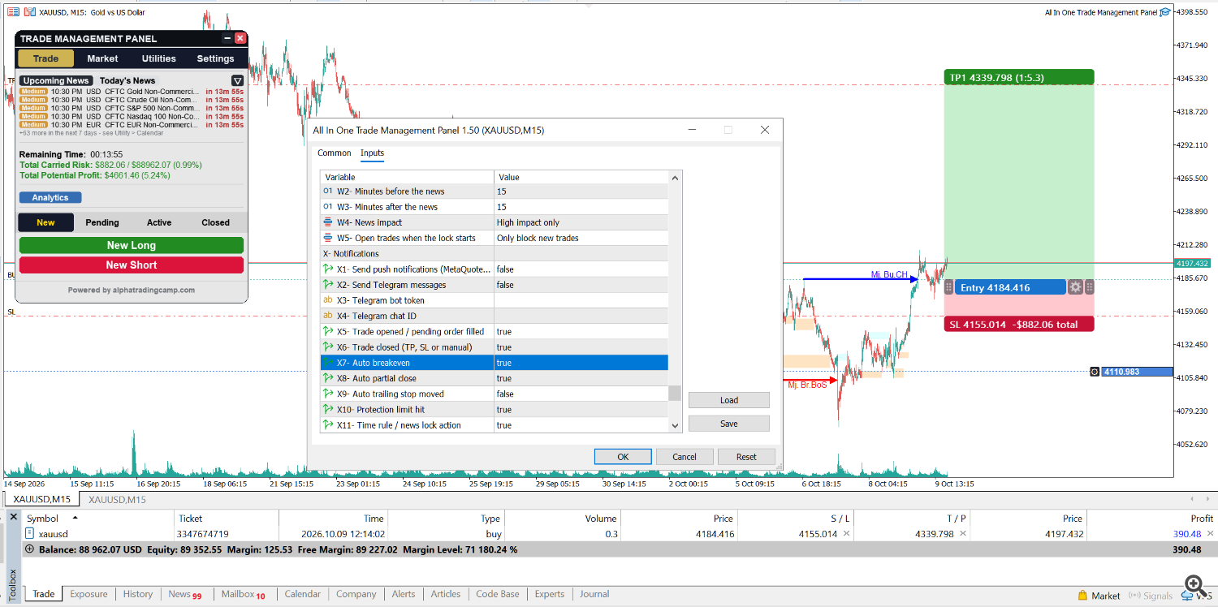This screenshot has width=1218, height=607.
Task: Minimize the Trade Management Panel
Action: click(227, 38)
